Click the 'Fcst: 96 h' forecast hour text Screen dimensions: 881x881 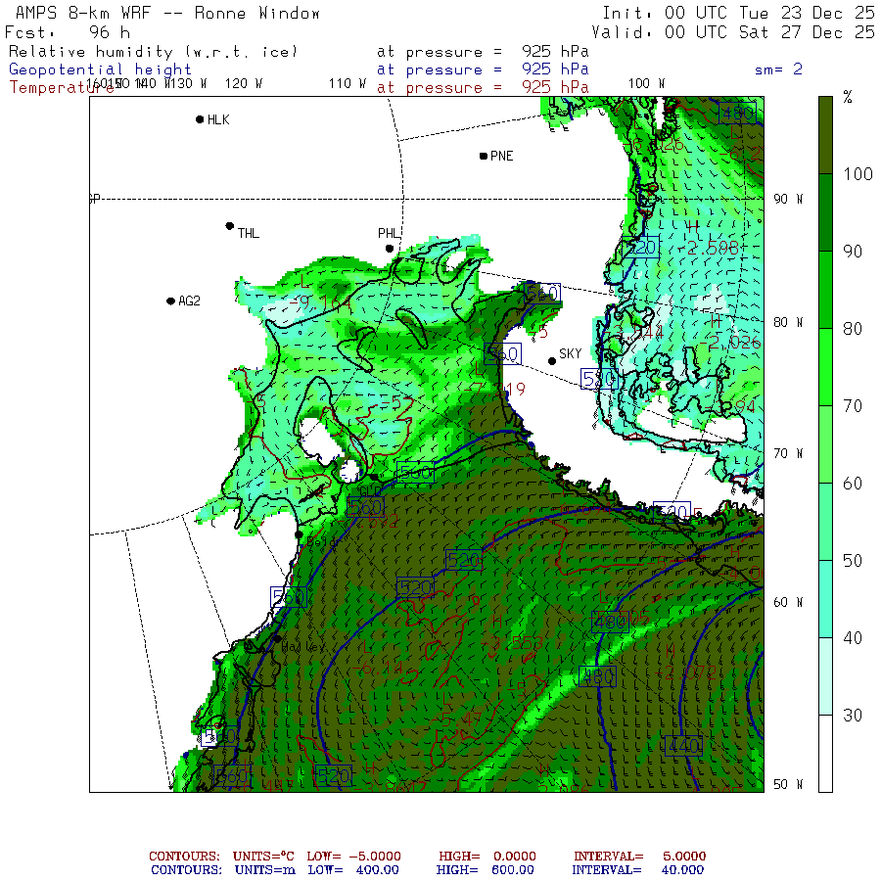pos(68,32)
